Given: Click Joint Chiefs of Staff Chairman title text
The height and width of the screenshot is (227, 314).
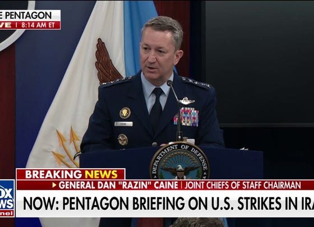Looking at the screenshot, I should click(x=243, y=185).
